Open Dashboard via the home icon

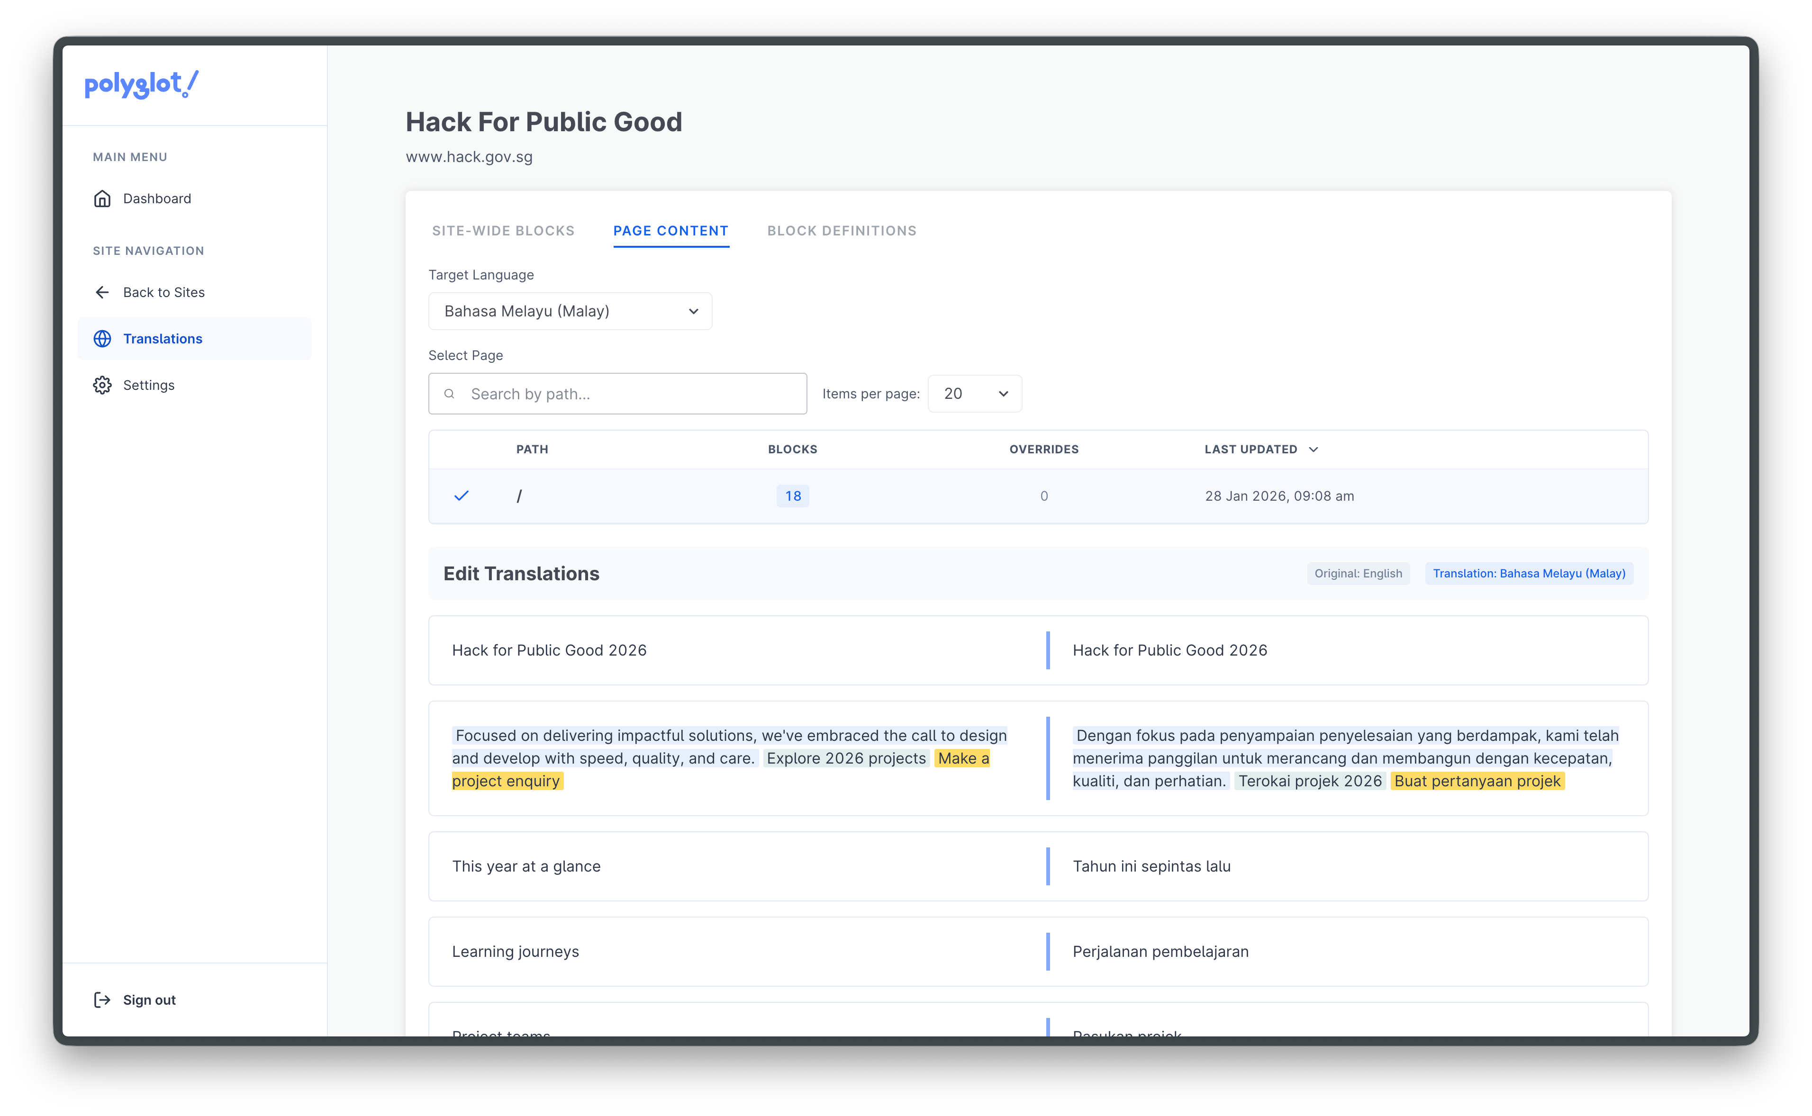(x=103, y=198)
